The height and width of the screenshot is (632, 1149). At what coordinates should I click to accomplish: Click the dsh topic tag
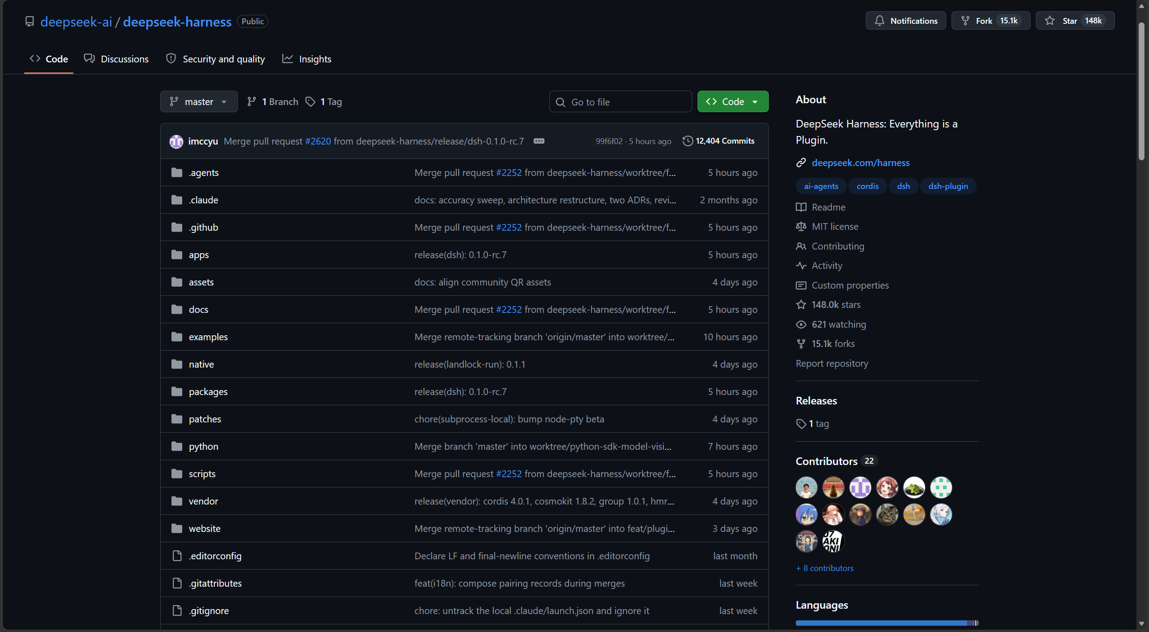point(903,186)
